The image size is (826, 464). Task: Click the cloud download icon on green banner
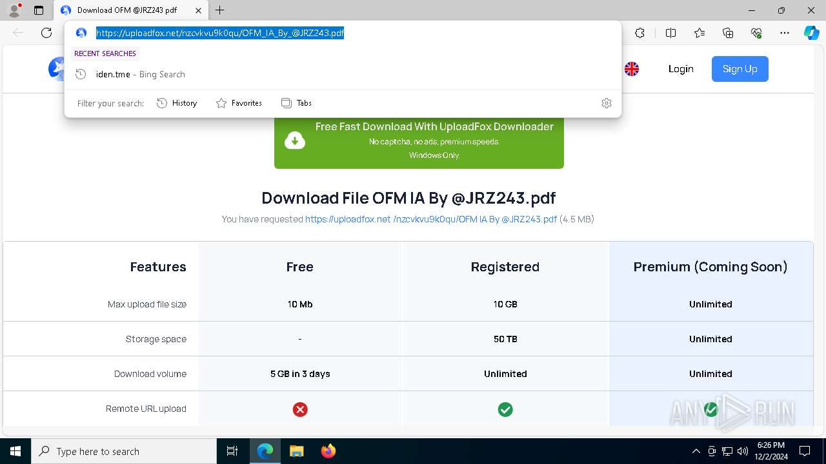295,140
